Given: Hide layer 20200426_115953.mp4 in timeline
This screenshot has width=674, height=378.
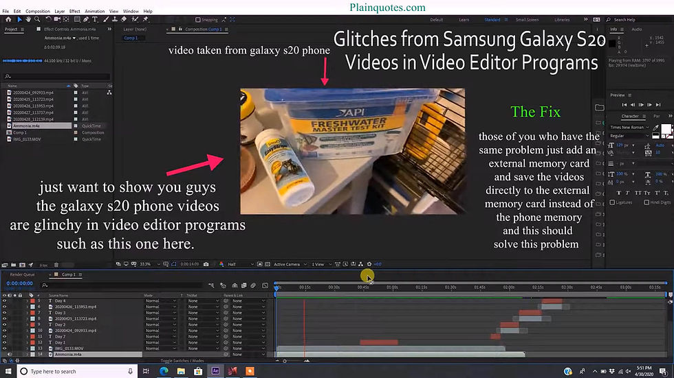Looking at the screenshot, I should (x=5, y=307).
